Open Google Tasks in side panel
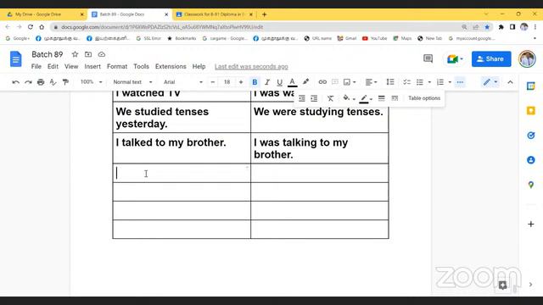Screen dimensions: 543x305 (531, 136)
